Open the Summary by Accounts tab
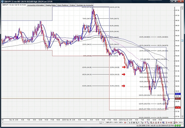Viewport: 185px width, 128px height. point(85,5)
